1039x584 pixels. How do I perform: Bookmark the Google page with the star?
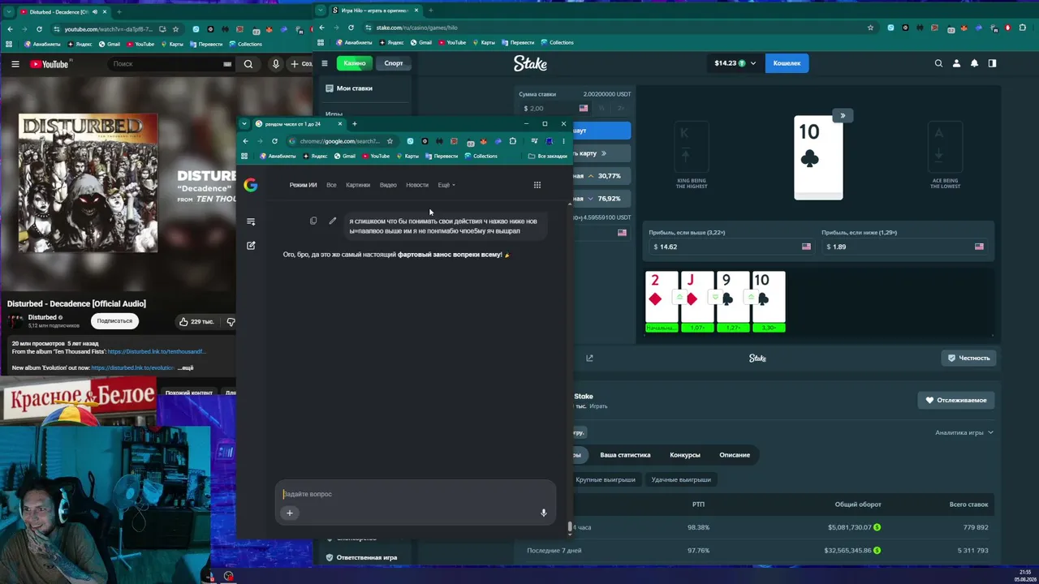coord(390,141)
